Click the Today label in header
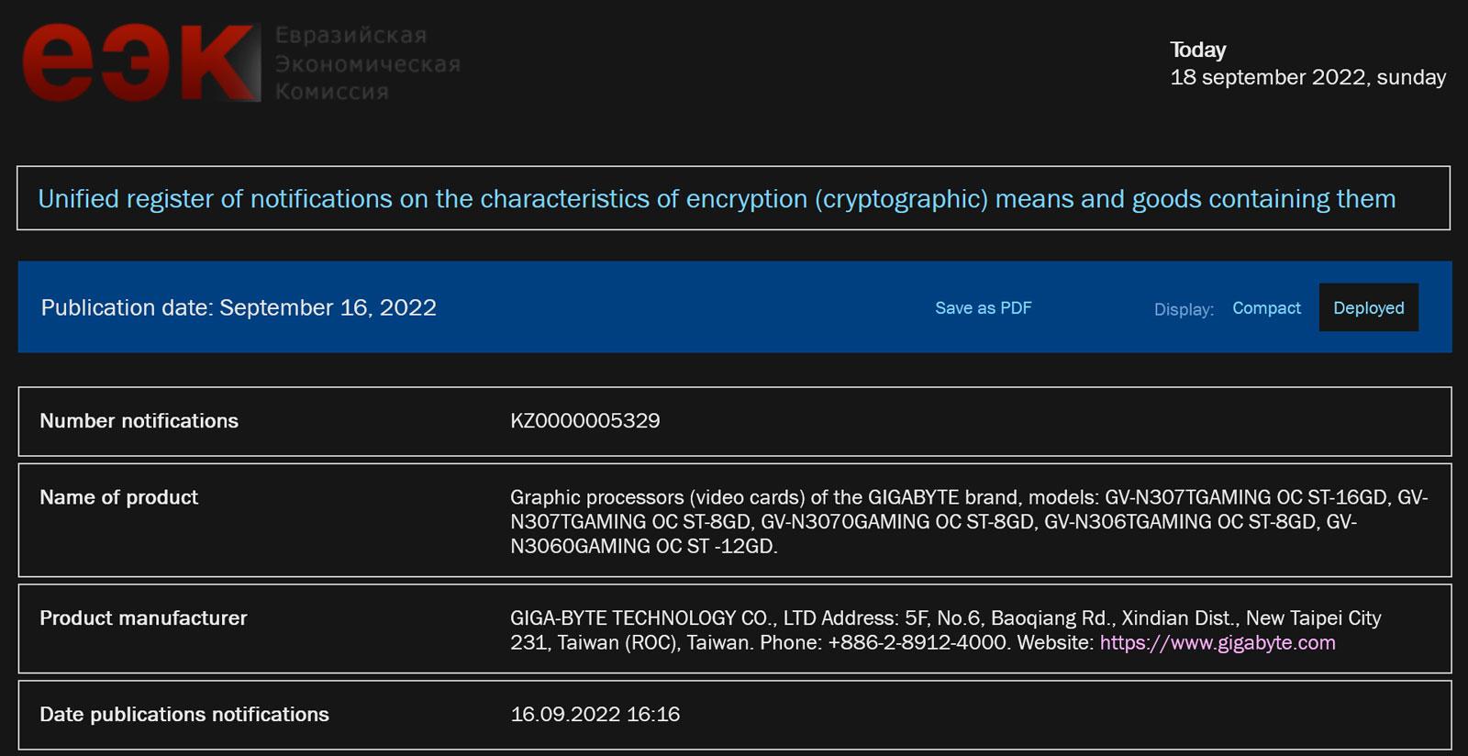 coord(1197,50)
